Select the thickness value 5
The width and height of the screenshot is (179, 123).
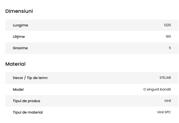[x=170, y=48]
